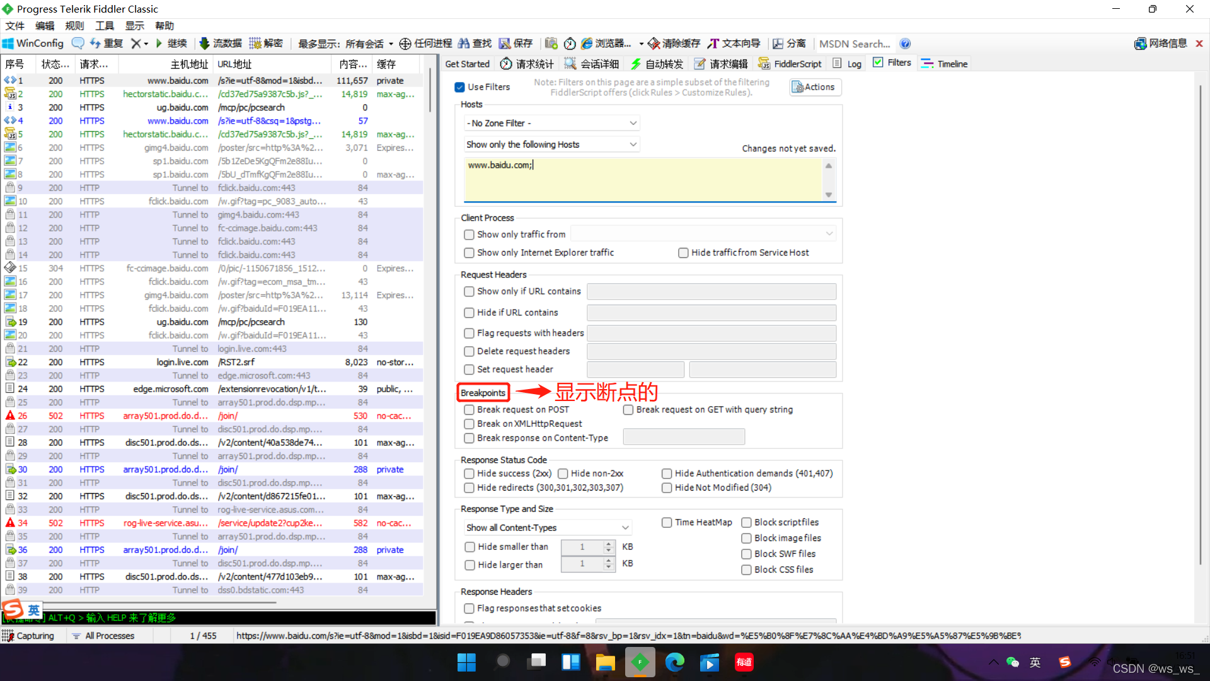Click the taskbar search icon
The width and height of the screenshot is (1210, 681).
coord(502,661)
